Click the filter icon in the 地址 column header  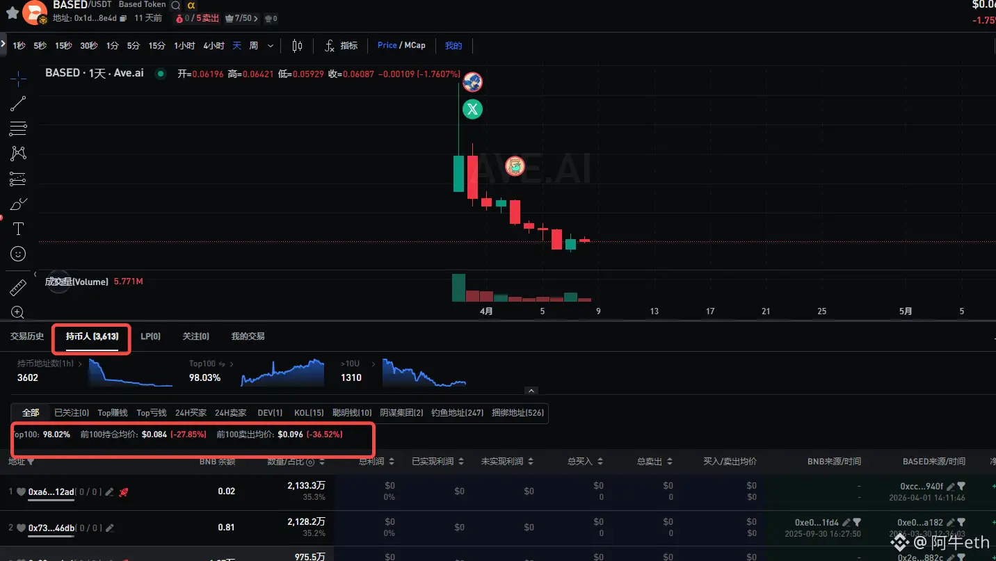tap(31, 462)
